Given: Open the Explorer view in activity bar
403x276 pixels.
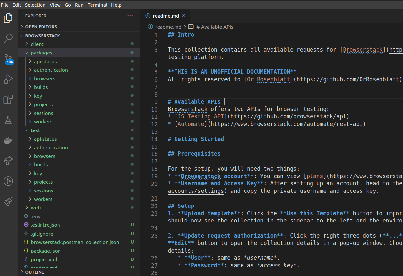Looking at the screenshot, I should 8,18.
